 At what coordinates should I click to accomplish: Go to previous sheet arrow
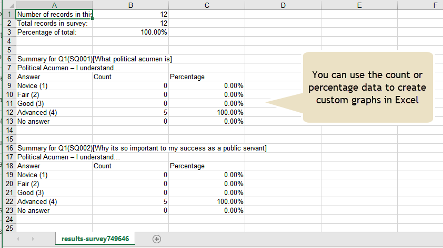coord(18,239)
